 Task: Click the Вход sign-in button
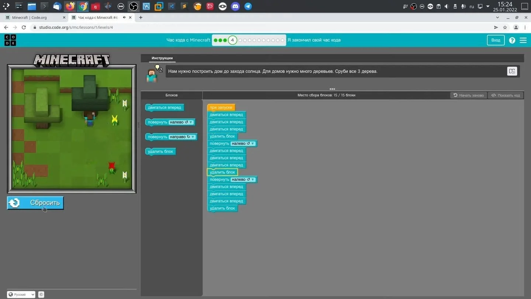496,40
